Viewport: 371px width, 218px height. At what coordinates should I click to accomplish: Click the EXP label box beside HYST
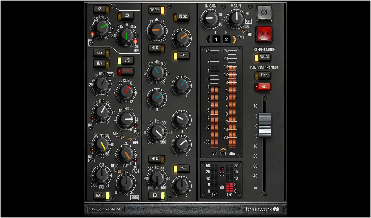point(110,75)
